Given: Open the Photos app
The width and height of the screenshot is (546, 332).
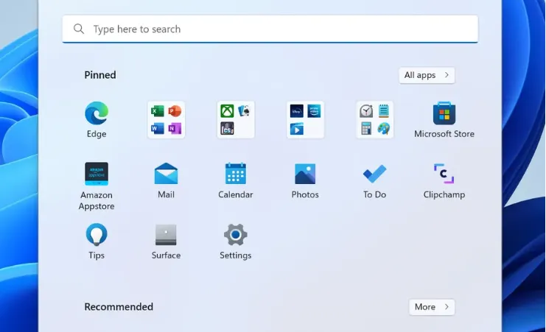Looking at the screenshot, I should pyautogui.click(x=305, y=180).
